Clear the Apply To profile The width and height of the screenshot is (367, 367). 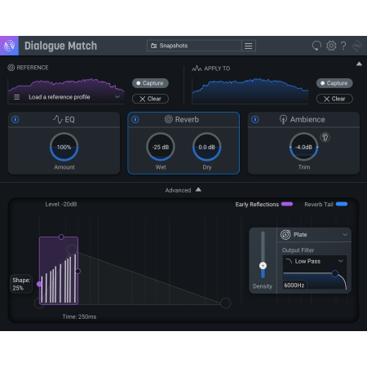click(334, 99)
